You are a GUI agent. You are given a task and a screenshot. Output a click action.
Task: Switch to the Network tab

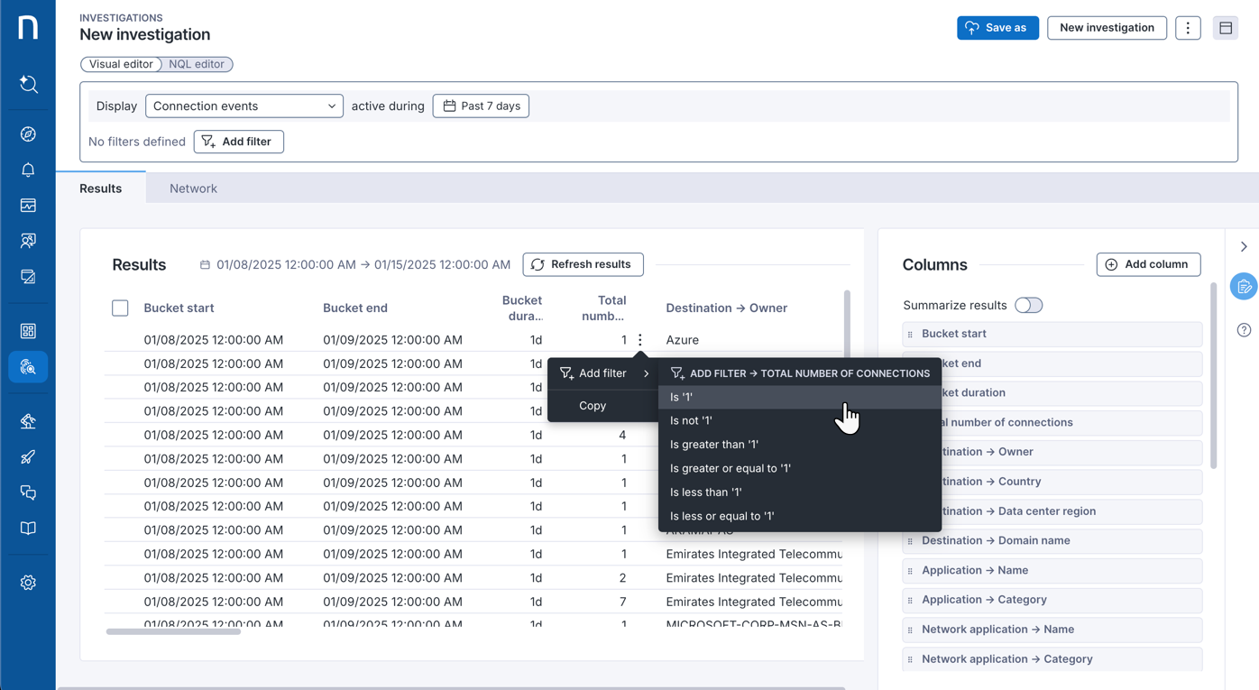(193, 188)
